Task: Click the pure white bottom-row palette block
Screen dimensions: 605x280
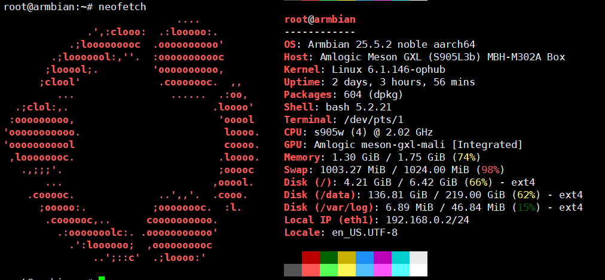Action: (x=418, y=270)
